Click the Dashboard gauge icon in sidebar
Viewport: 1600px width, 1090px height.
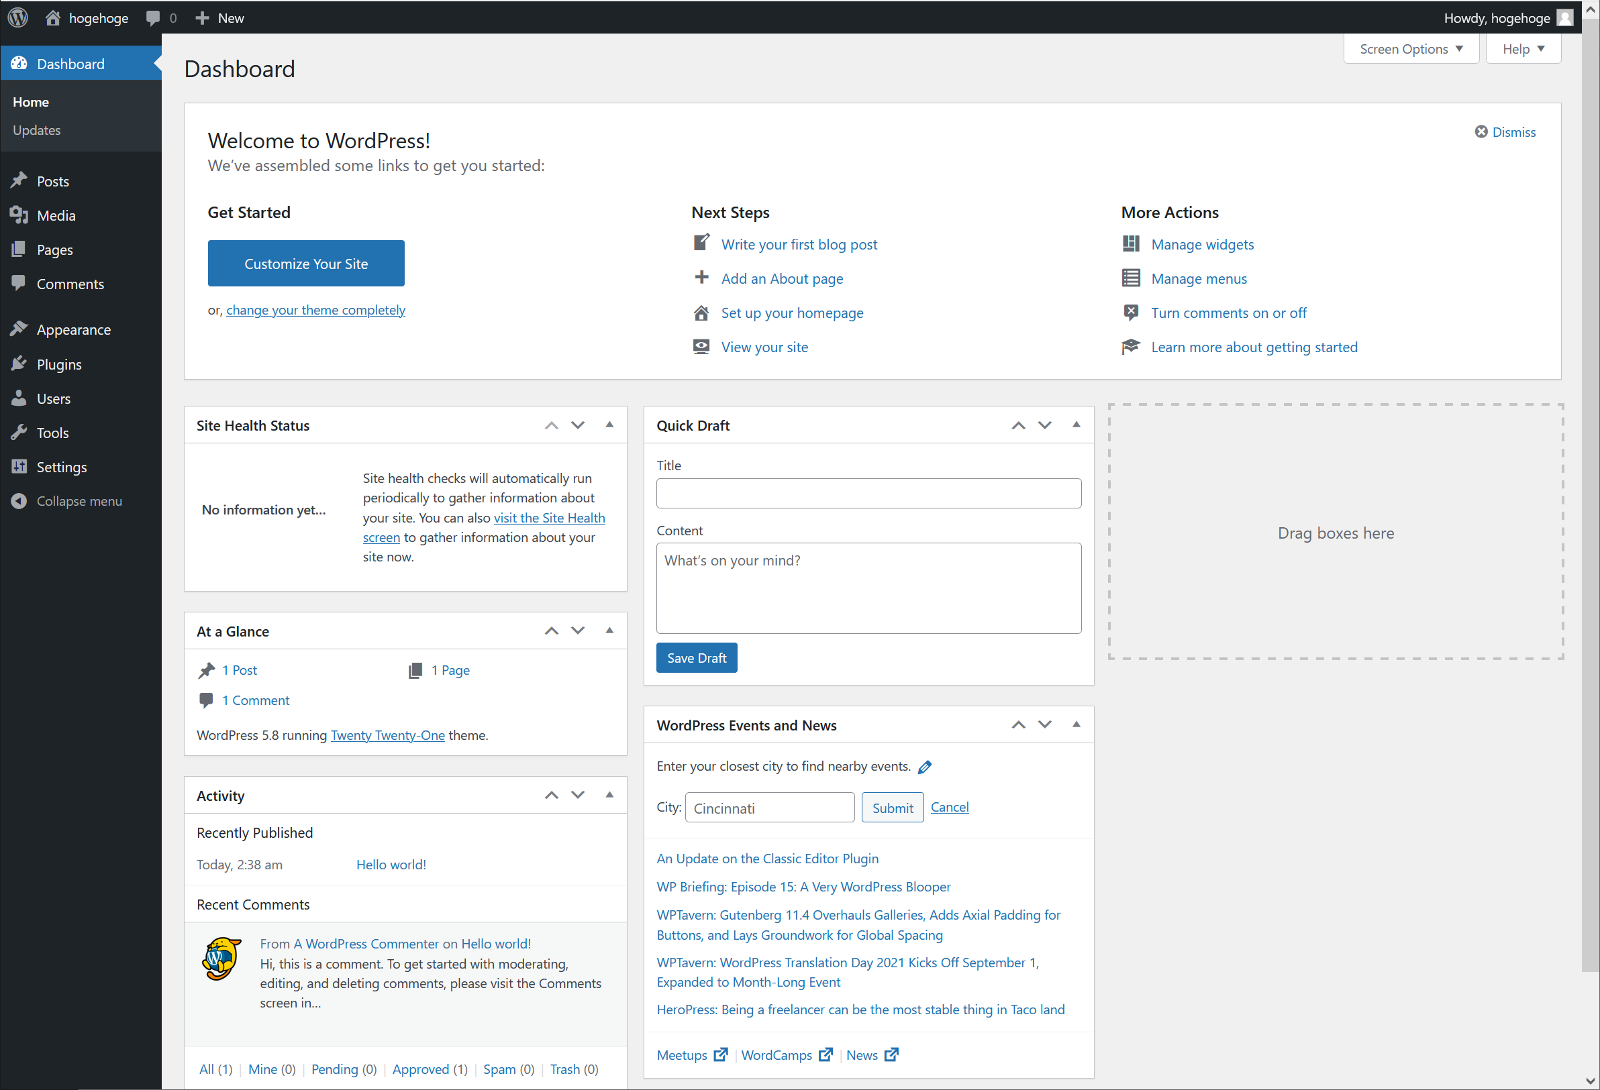(x=19, y=62)
